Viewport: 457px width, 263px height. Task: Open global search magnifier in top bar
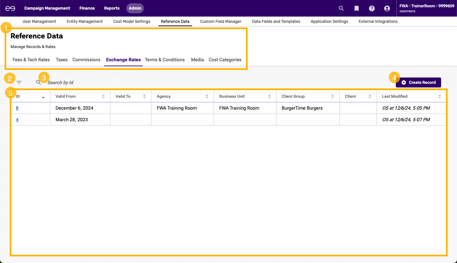coord(341,8)
